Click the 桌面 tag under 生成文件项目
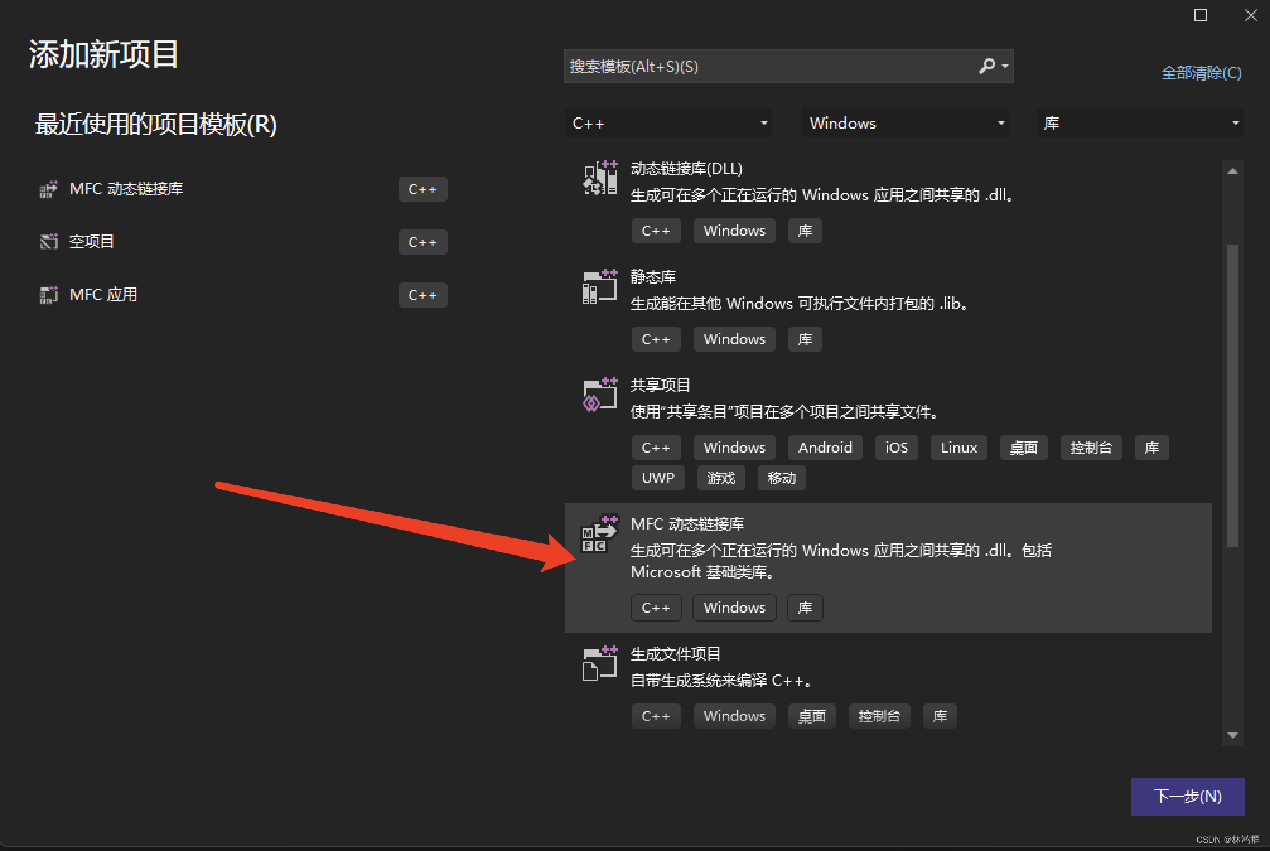The image size is (1270, 851). (x=812, y=716)
